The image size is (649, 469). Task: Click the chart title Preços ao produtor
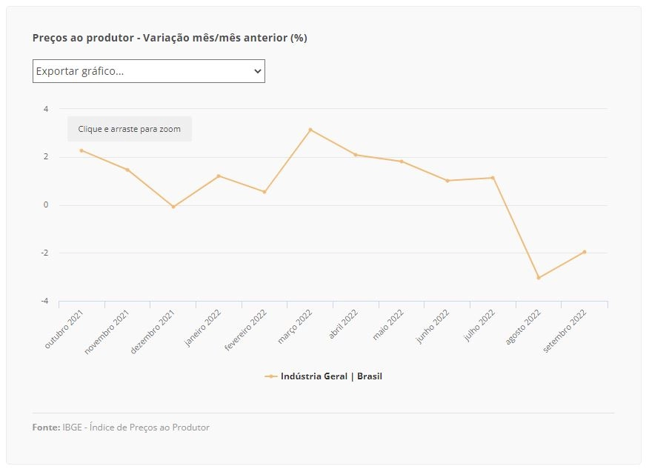pos(170,38)
